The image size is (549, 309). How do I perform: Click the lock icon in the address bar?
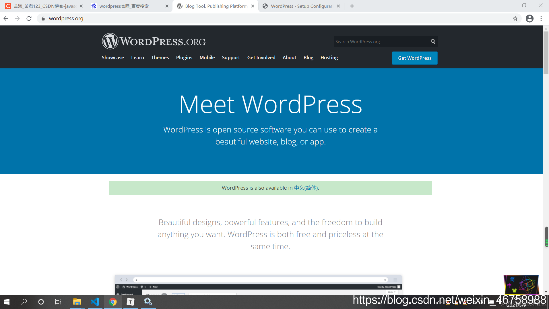click(x=43, y=19)
